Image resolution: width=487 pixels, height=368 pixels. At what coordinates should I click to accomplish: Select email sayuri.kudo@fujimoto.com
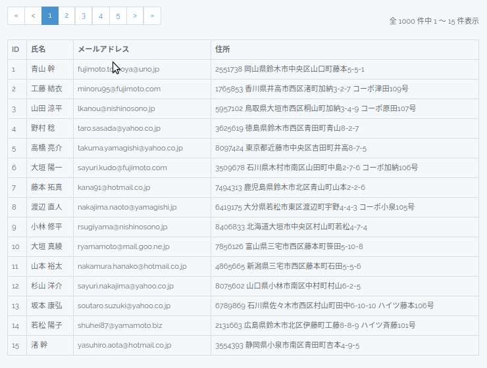[x=122, y=168]
